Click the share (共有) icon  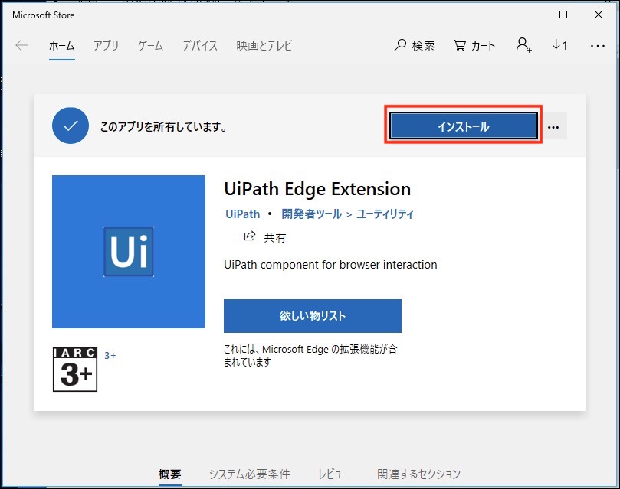(x=250, y=236)
